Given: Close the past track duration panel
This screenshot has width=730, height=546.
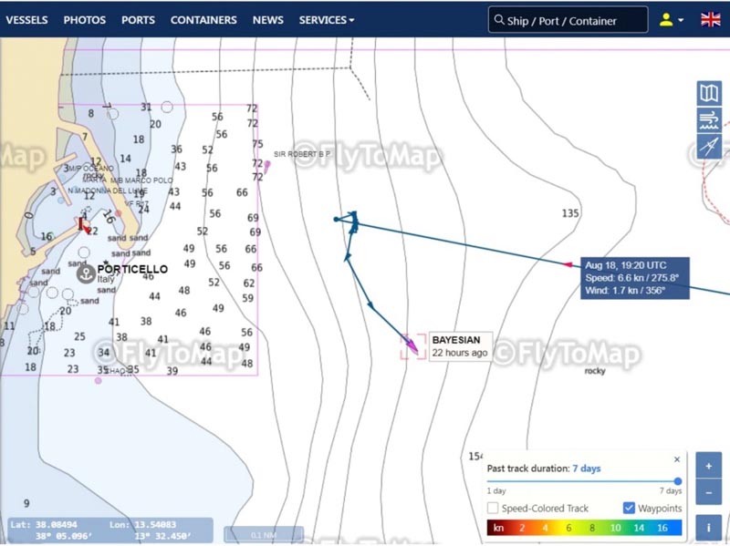Looking at the screenshot, I should coord(676,459).
